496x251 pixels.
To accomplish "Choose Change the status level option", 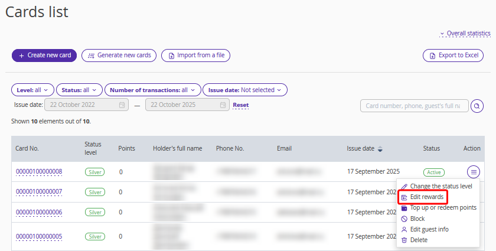I will (x=440, y=186).
